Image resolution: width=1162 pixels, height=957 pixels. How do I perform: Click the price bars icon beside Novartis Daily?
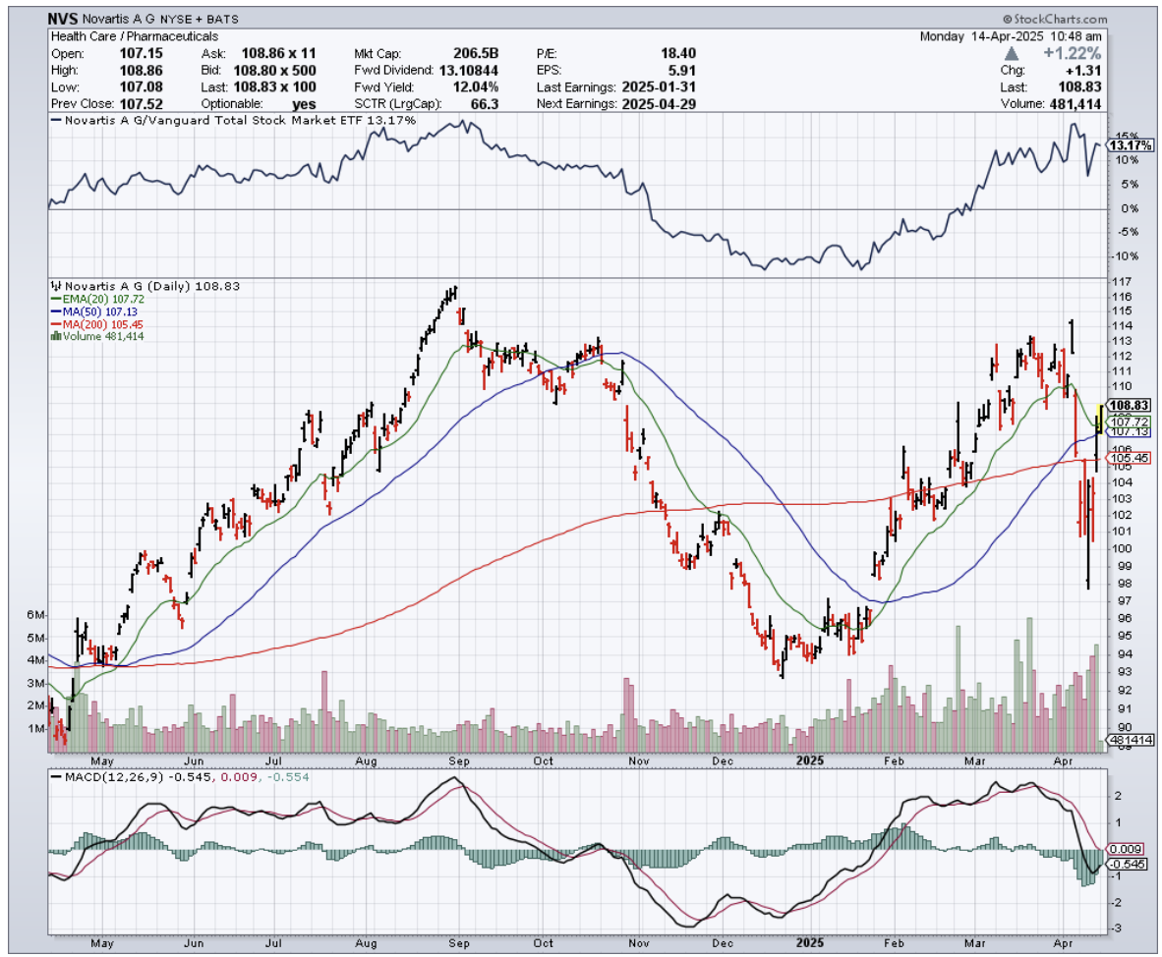coord(55,286)
